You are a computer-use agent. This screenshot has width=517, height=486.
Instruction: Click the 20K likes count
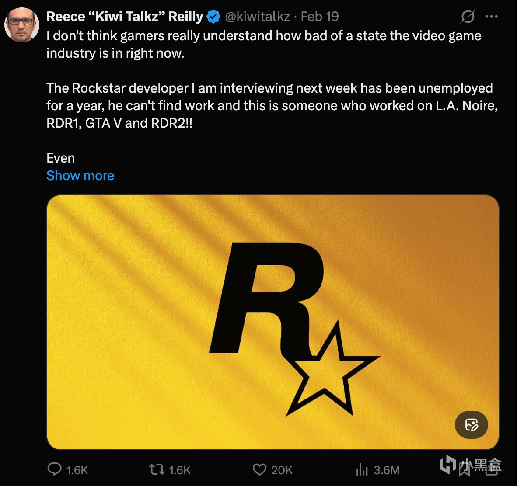coord(282,470)
